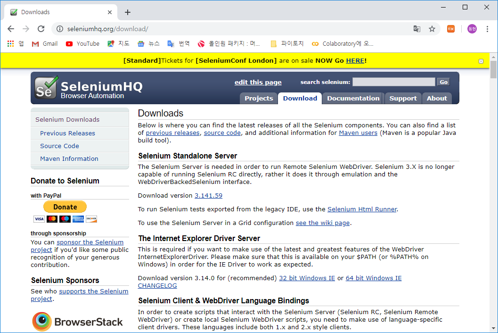The image size is (498, 333).
Task: Open the 파이토치 bookmark folder
Action: tap(287, 43)
